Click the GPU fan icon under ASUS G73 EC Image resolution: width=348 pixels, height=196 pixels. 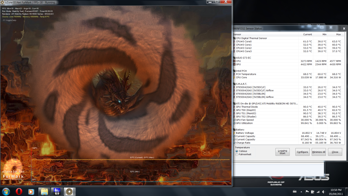tap(234, 64)
